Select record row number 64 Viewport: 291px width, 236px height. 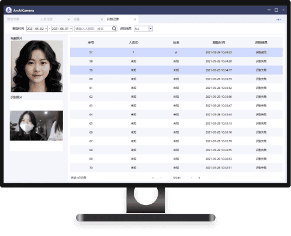(176, 115)
